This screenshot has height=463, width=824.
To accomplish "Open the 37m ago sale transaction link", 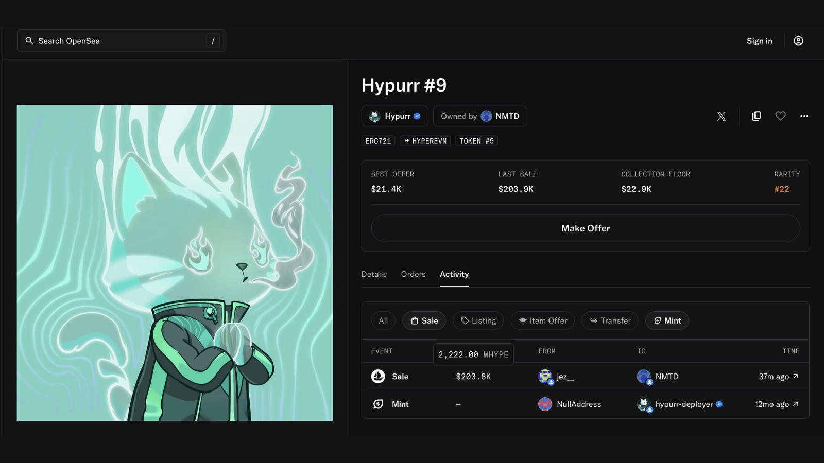I will [x=778, y=377].
